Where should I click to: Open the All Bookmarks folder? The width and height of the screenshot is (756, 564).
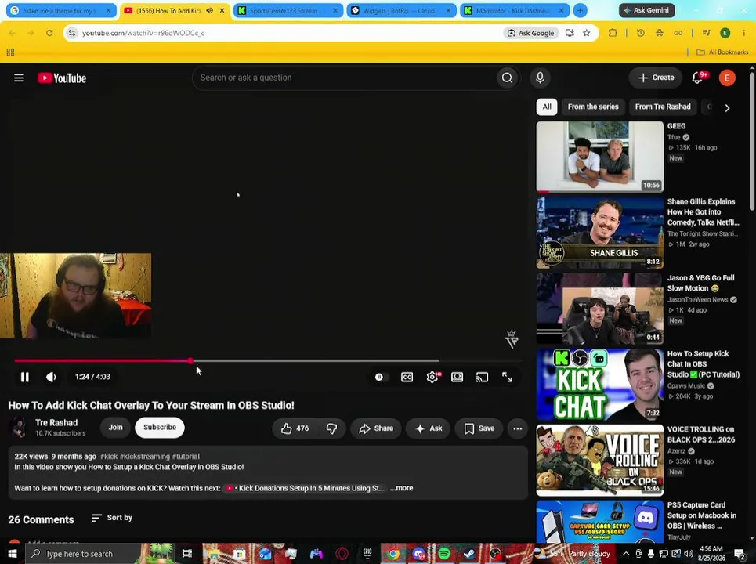[x=722, y=52]
